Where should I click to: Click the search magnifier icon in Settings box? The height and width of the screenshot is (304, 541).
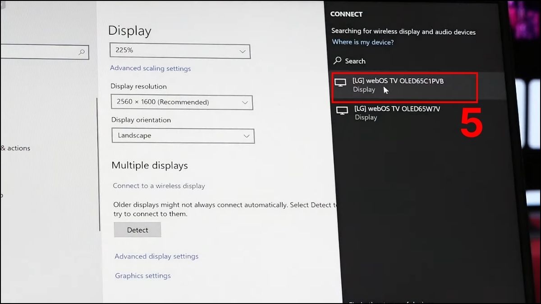click(x=82, y=52)
